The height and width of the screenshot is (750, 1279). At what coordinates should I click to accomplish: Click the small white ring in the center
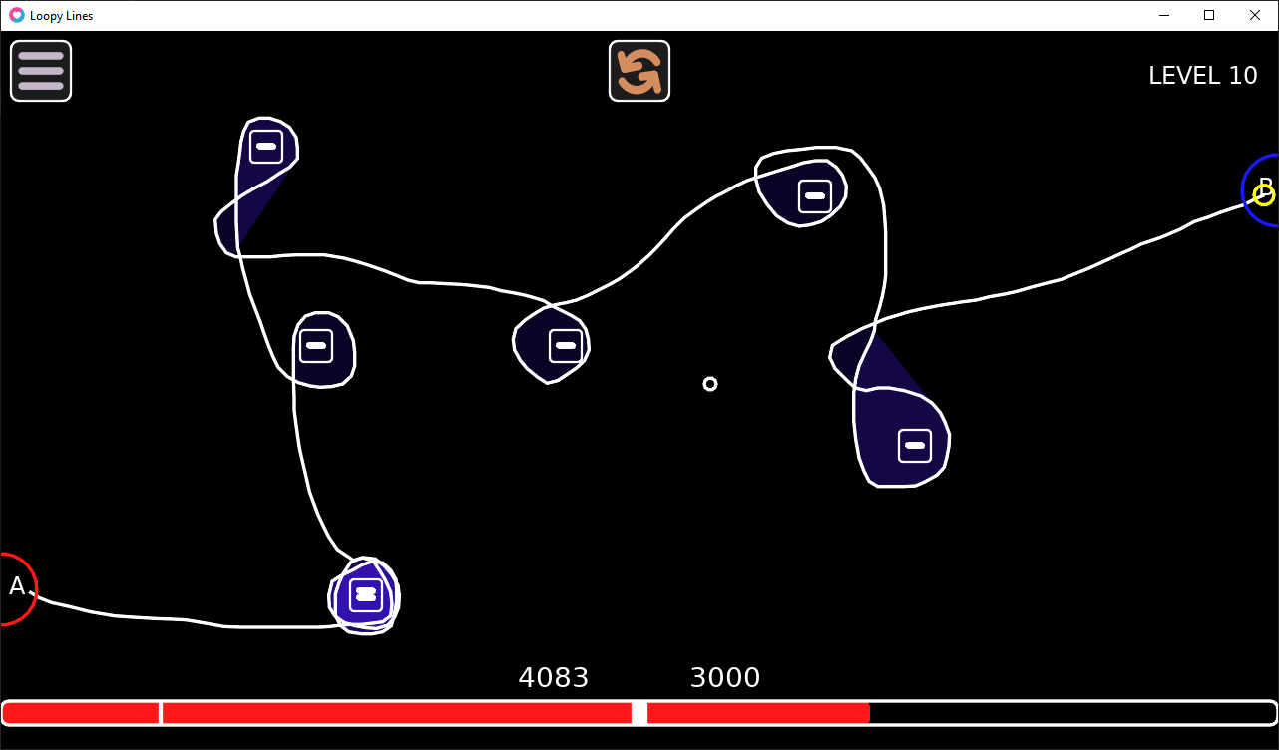710,384
